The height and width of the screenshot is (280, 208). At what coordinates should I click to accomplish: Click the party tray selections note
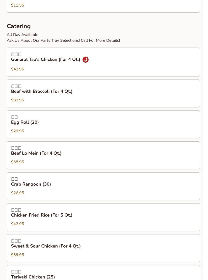tap(63, 41)
